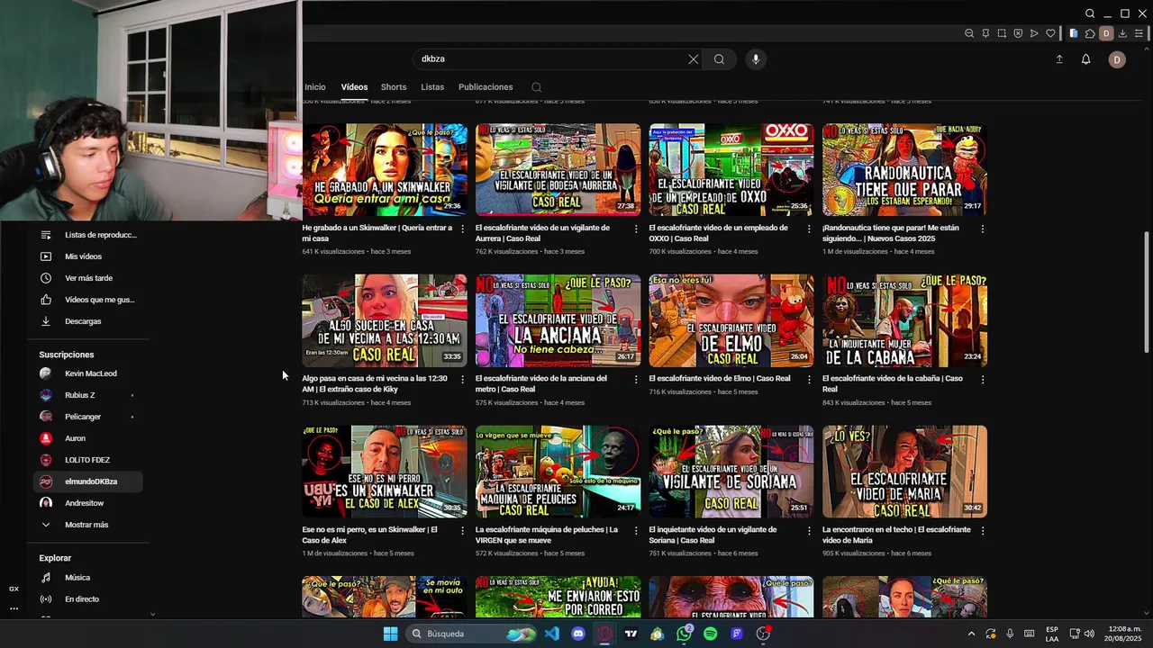This screenshot has width=1153, height=648.
Task: Click the Windows taskbar Búsqueda search box
Action: tap(471, 634)
